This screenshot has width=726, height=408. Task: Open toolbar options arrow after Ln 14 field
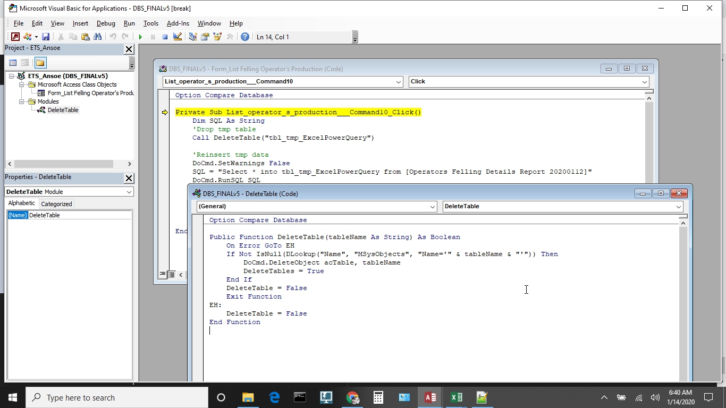pyautogui.click(x=355, y=37)
